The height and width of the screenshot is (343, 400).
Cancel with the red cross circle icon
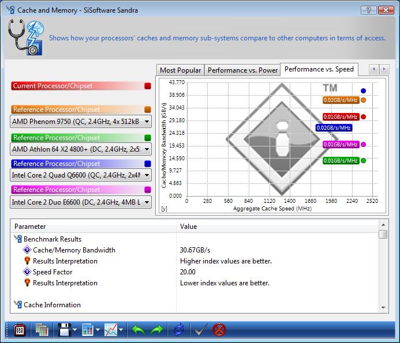tap(219, 330)
